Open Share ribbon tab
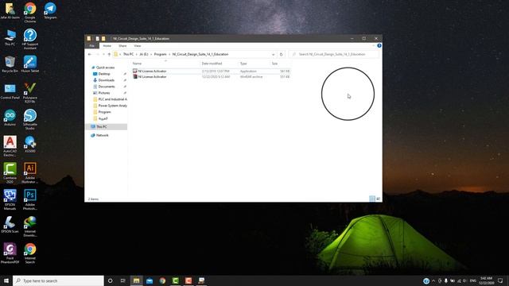This screenshot has height=286, width=509. coord(122,46)
